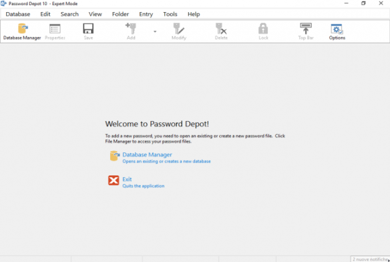Viewport: 390px width, 262px height.
Task: Open the Folder menu
Action: click(120, 14)
